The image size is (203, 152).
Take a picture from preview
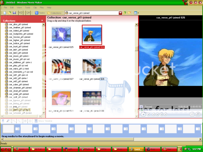tap(198, 114)
